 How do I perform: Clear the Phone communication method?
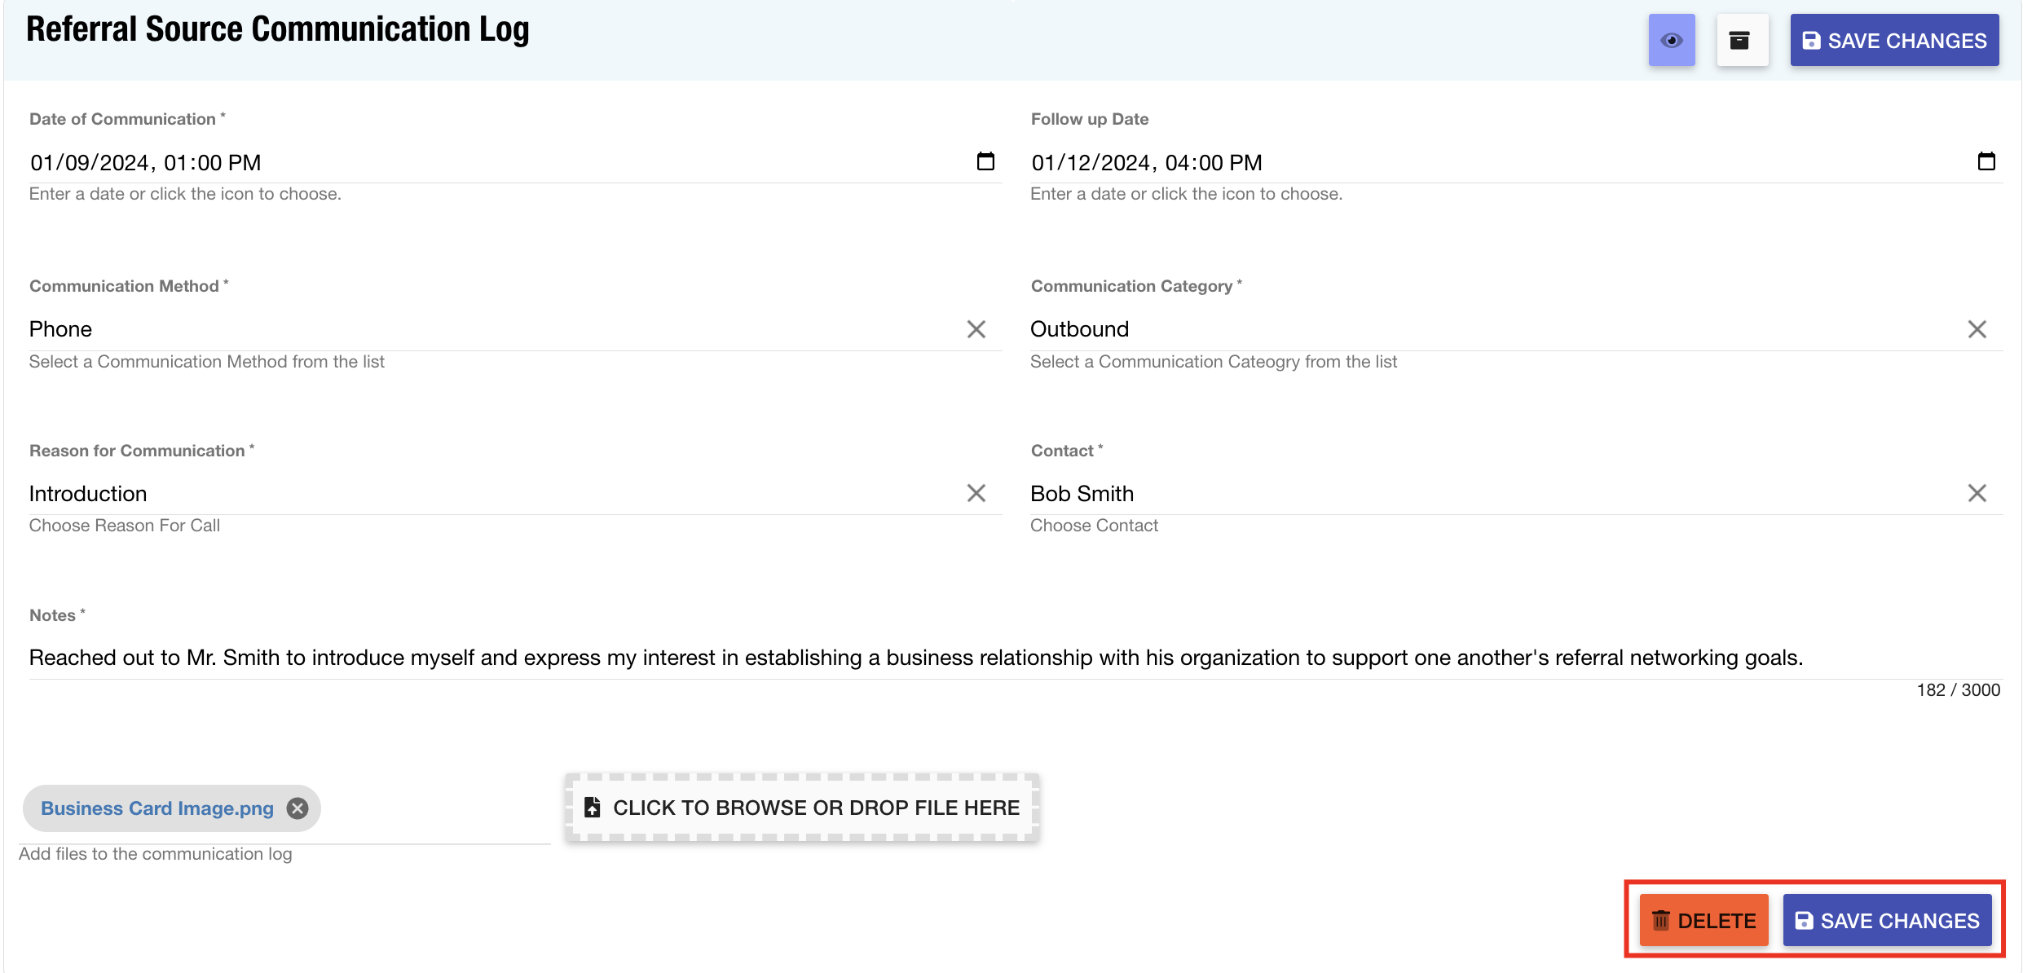[x=976, y=329]
